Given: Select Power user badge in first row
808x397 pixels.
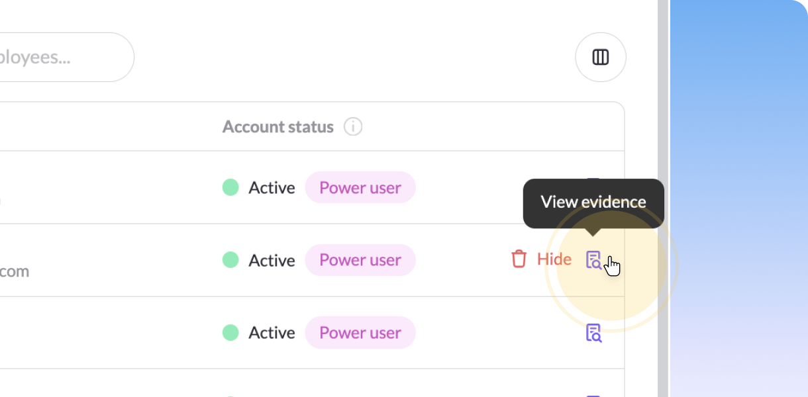Looking at the screenshot, I should click(x=360, y=188).
